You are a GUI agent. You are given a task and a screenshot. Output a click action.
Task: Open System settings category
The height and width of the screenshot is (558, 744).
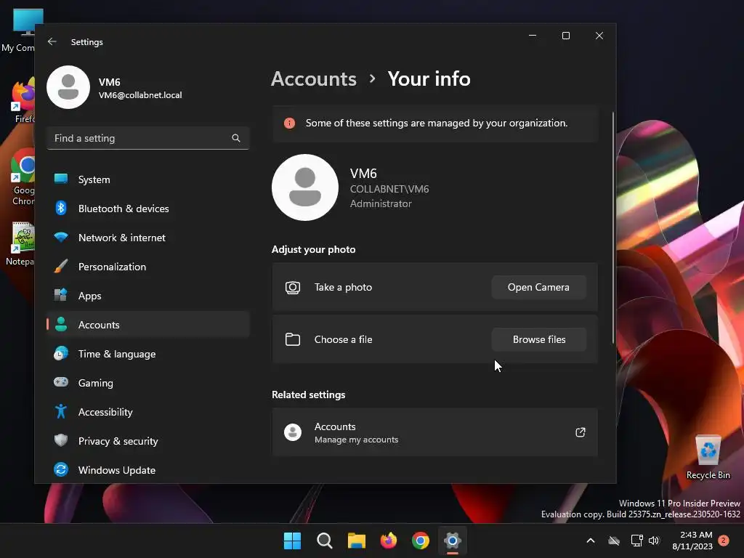click(x=148, y=179)
